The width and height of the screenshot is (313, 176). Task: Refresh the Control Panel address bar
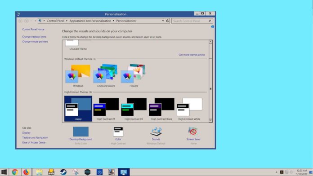tap(167, 21)
